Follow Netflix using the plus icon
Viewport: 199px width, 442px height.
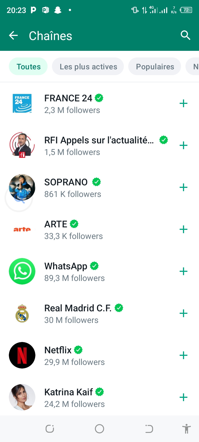(x=184, y=356)
